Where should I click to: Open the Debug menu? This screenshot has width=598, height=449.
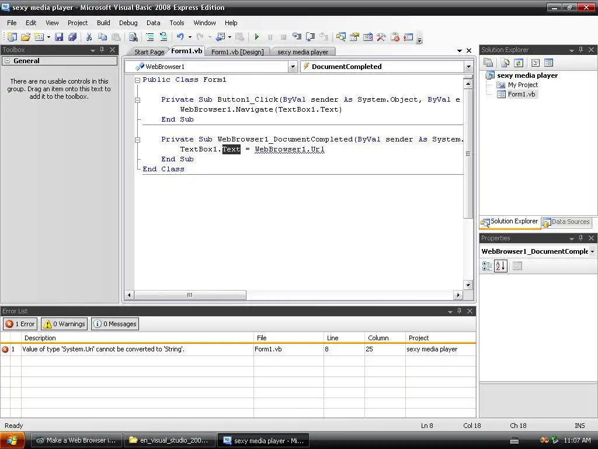click(128, 23)
